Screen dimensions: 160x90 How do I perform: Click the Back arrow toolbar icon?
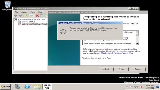[x=16, y=16]
